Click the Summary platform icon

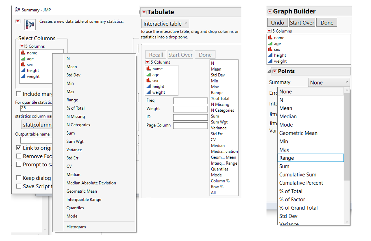pyautogui.click(x=30, y=24)
